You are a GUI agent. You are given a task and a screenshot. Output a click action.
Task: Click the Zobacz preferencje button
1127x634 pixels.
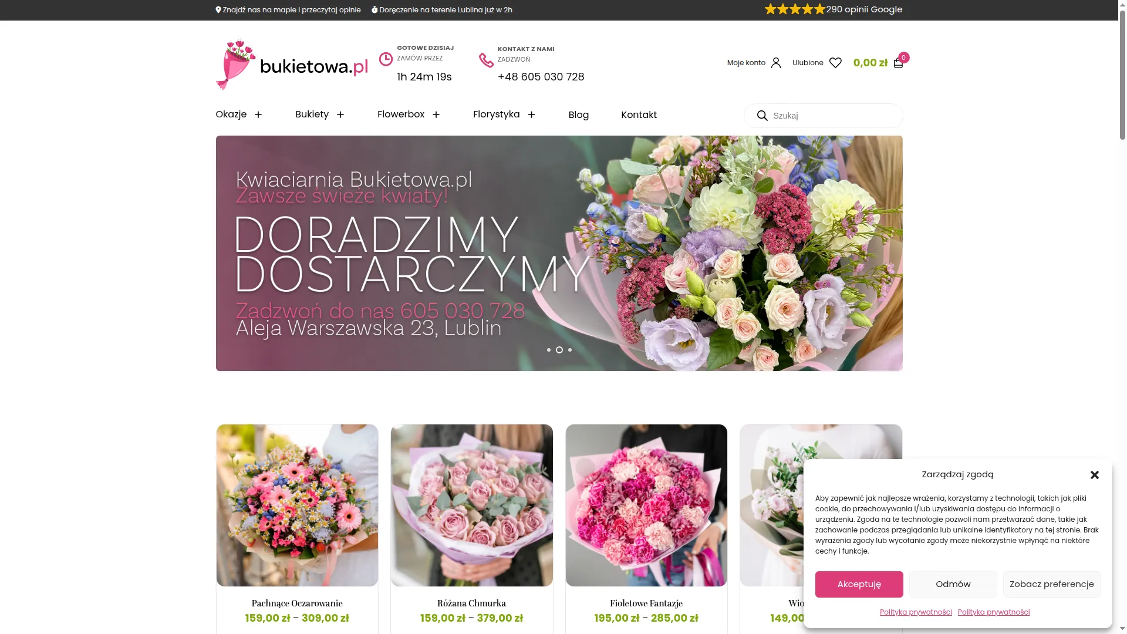1052,584
